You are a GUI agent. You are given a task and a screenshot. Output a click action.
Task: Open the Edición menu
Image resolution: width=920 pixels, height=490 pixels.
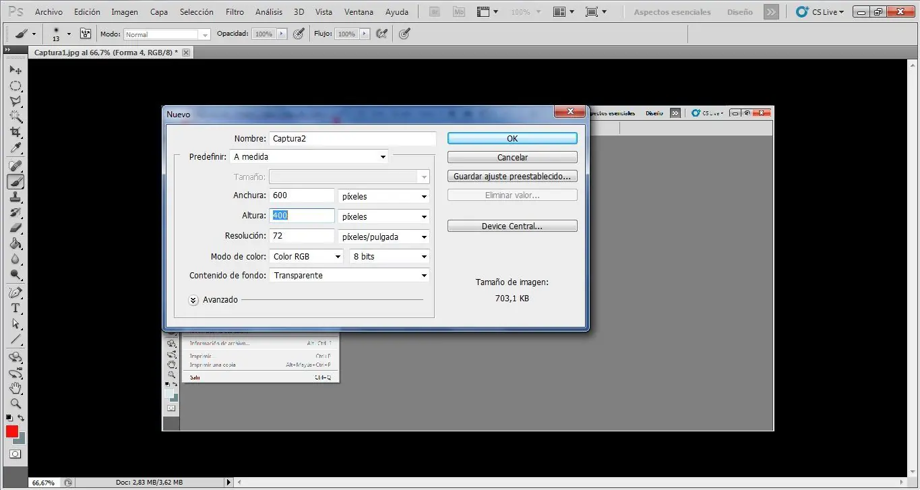click(x=87, y=12)
